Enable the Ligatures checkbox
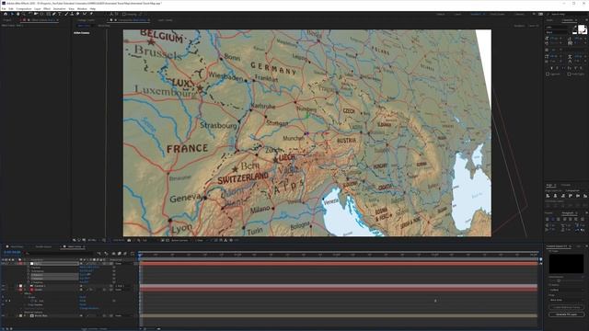The width and height of the screenshot is (589, 331). 548,74
